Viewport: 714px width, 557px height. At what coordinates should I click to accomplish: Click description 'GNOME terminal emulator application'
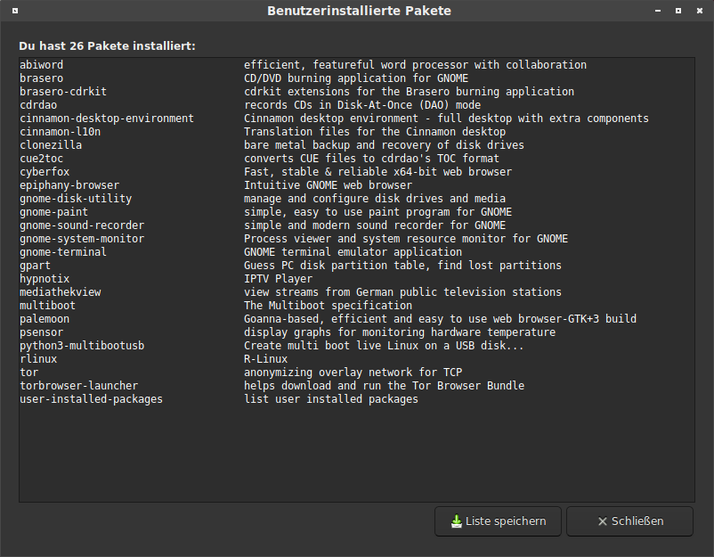353,252
